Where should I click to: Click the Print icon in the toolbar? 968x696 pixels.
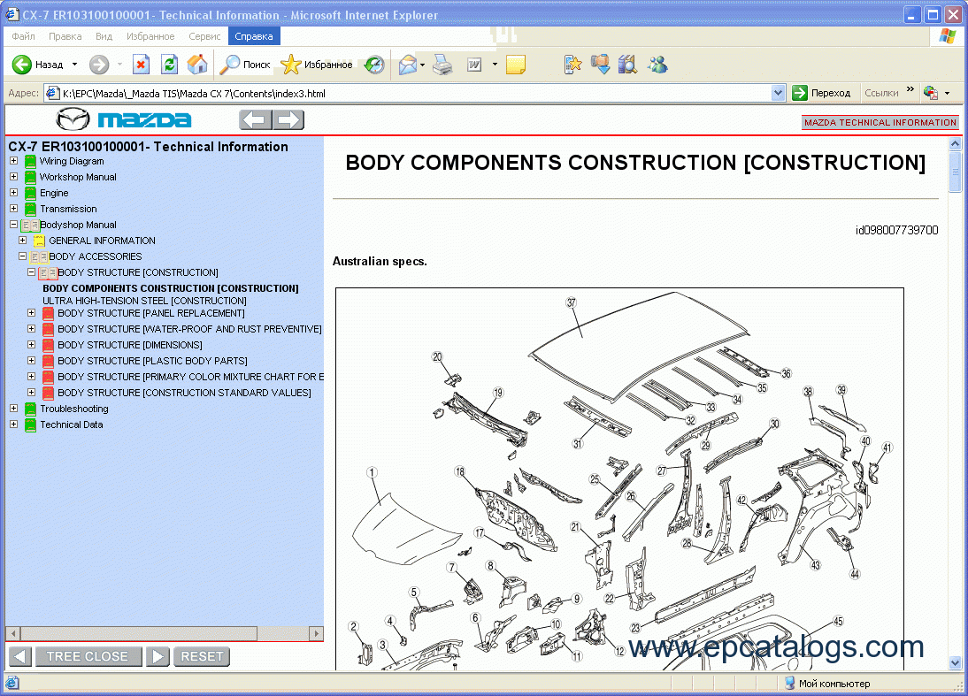[443, 65]
